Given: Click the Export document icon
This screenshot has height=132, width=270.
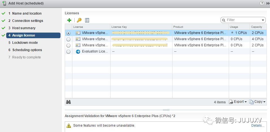Looking at the screenshot, I should click(x=231, y=102).
